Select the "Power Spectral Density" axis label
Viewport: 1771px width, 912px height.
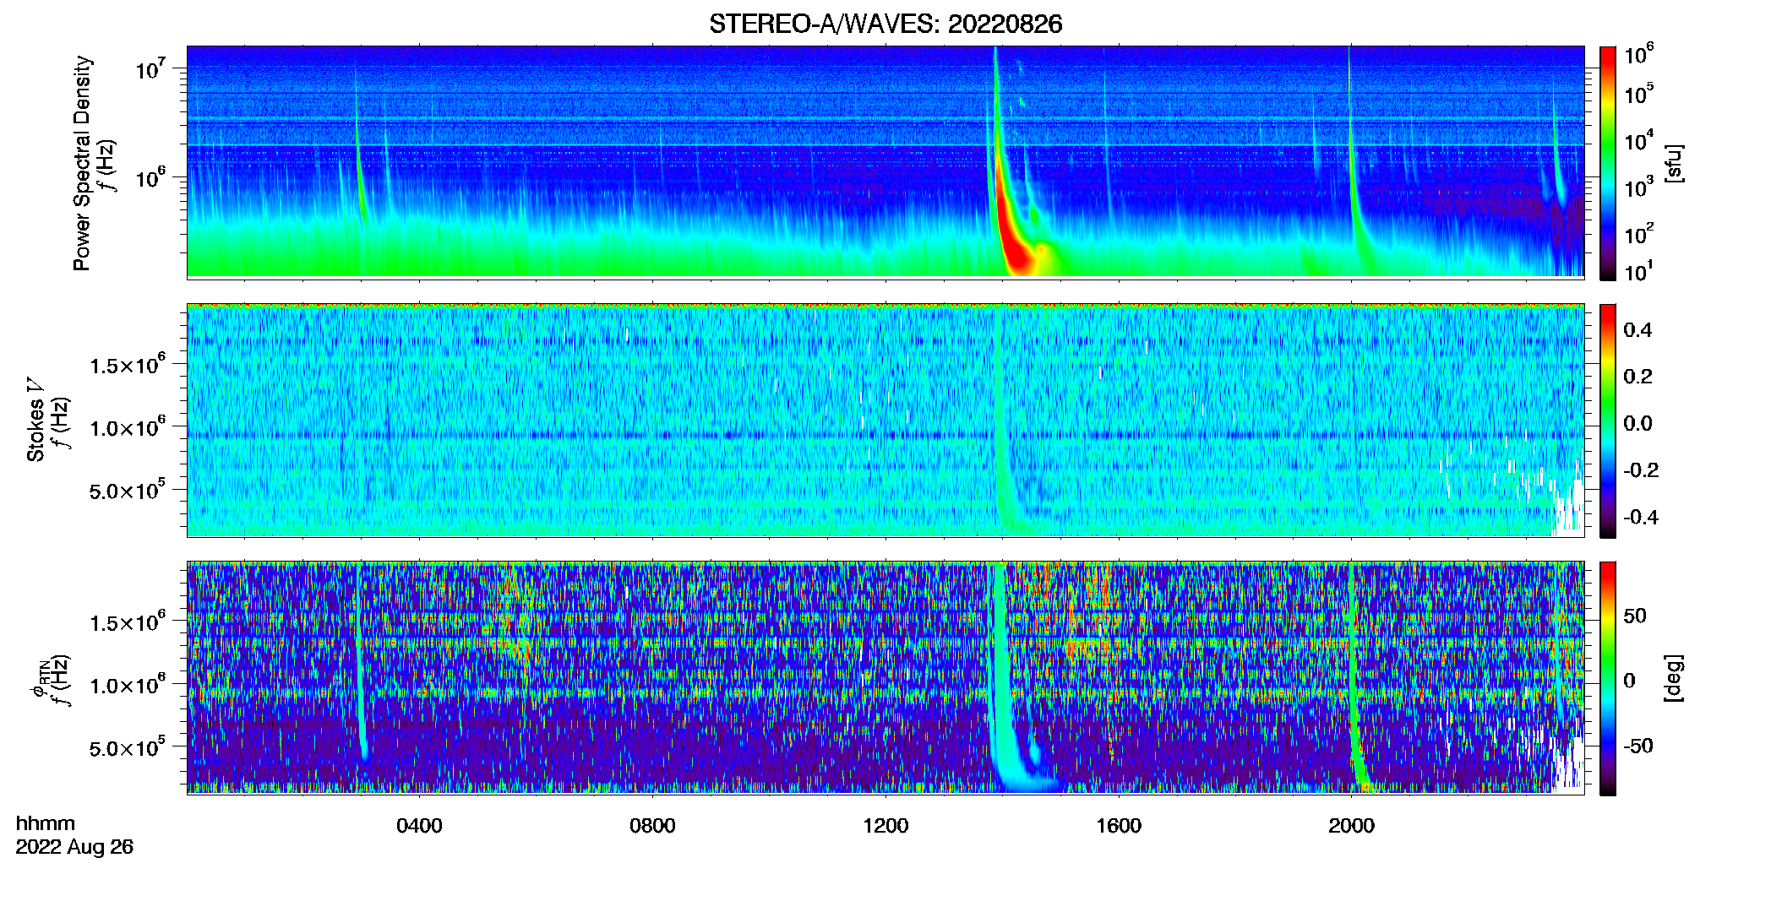click(x=82, y=163)
